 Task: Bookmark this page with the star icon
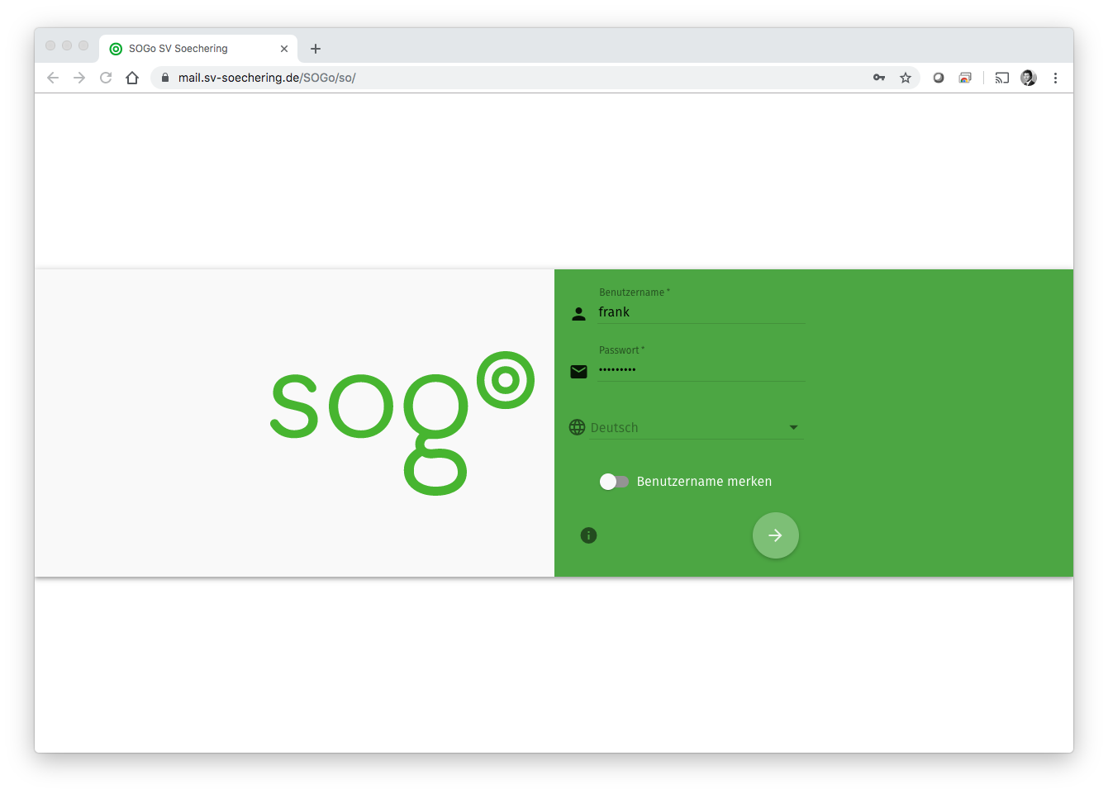(906, 78)
